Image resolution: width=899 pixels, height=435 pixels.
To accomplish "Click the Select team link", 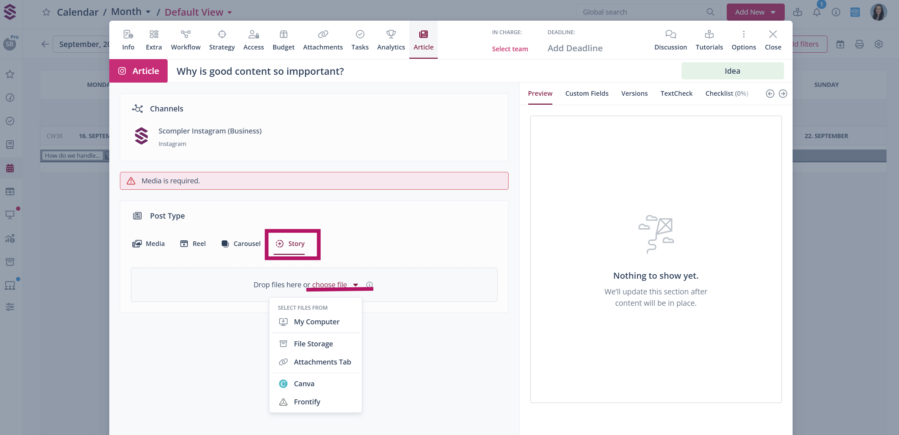I will pos(510,49).
